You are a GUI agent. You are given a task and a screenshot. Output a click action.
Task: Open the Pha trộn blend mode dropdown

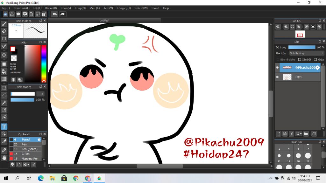tap(307, 53)
